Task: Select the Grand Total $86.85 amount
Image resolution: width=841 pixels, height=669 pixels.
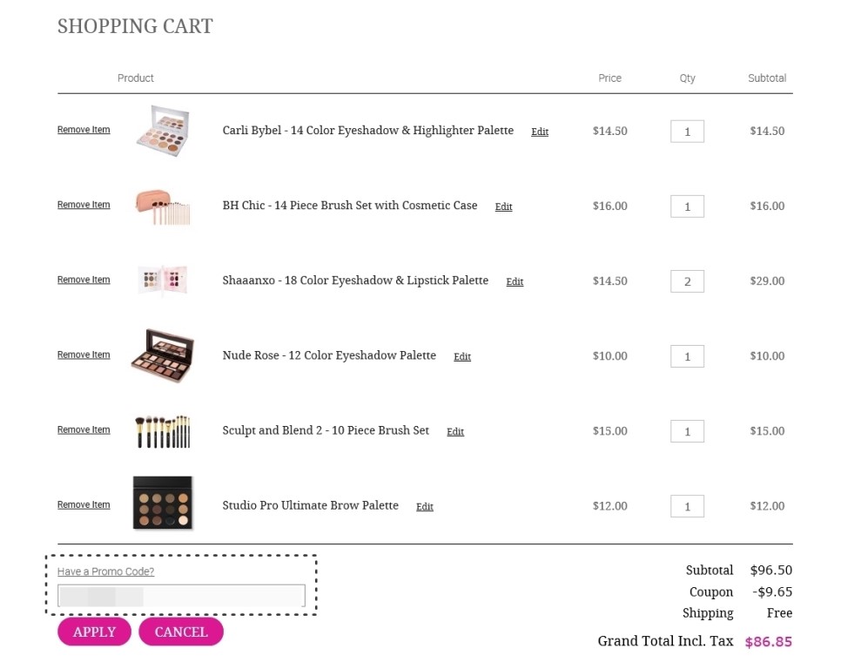Action: pos(769,642)
